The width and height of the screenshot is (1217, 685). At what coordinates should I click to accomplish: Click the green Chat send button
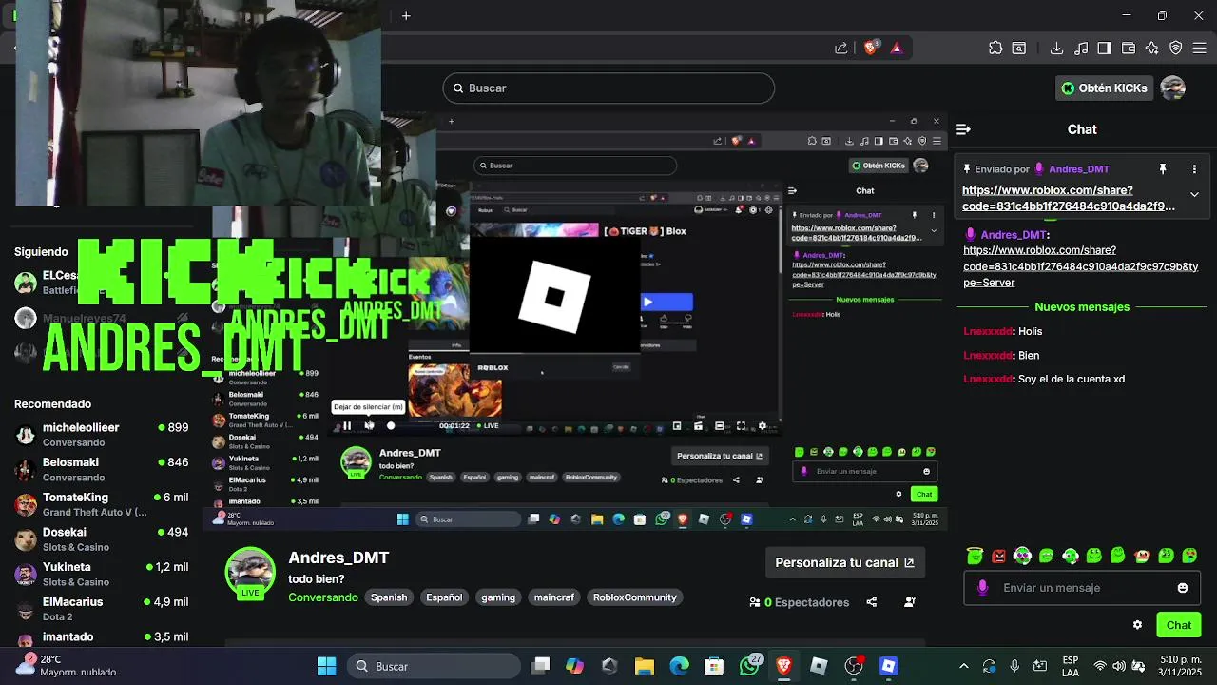[x=1179, y=625]
